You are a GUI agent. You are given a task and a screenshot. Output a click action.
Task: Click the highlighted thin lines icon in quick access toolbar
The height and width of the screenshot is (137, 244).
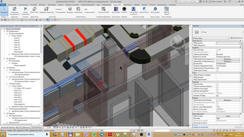(x=48, y=20)
